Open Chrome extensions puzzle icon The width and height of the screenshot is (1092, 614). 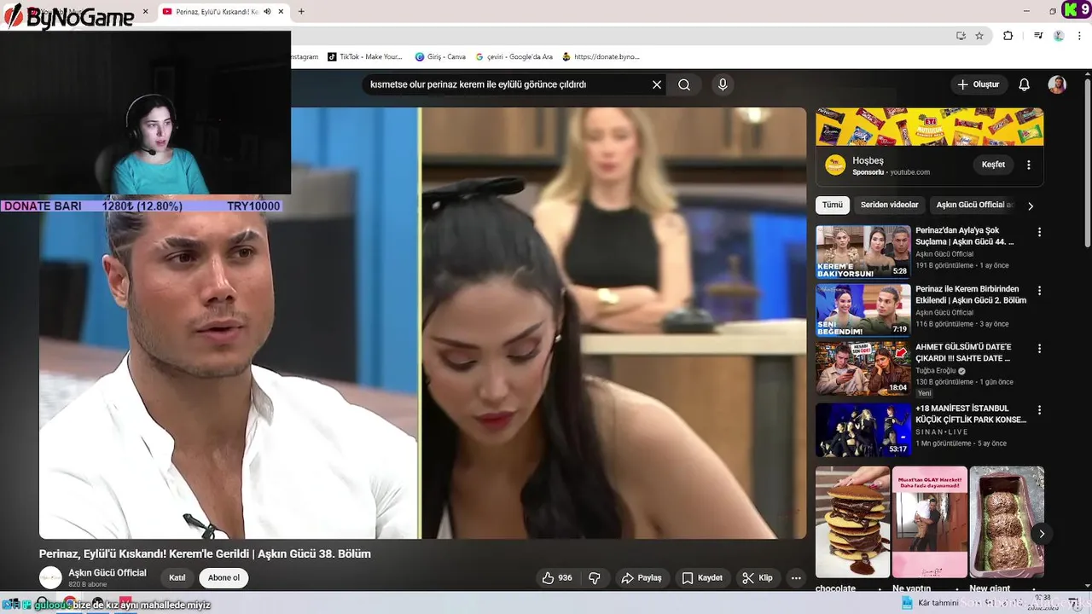click(1008, 36)
